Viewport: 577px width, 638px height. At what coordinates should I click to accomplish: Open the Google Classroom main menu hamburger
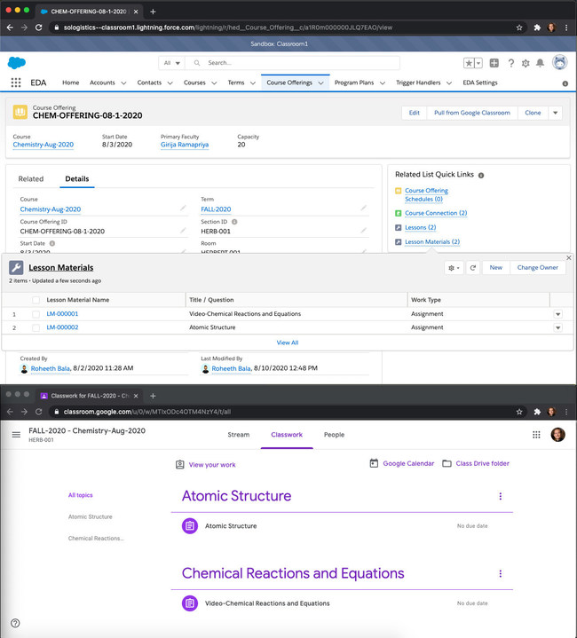16,435
